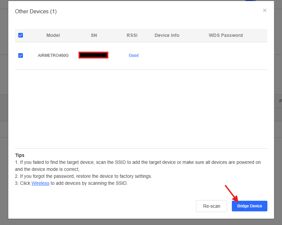Click the Model column header

pyautogui.click(x=53, y=35)
